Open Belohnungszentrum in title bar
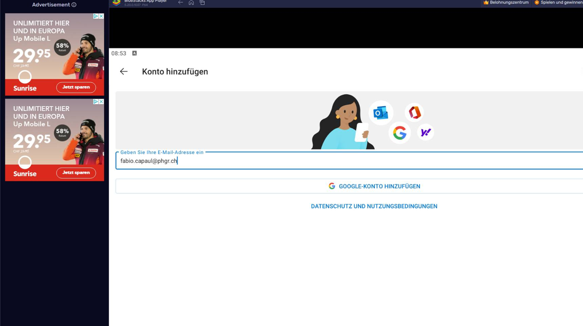Viewport: 583px width, 326px height. coord(506,2)
